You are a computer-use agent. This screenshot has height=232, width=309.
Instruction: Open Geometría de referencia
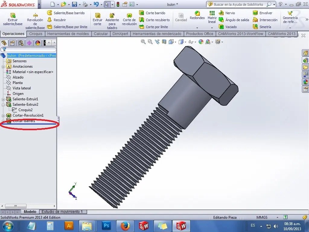tap(290, 17)
